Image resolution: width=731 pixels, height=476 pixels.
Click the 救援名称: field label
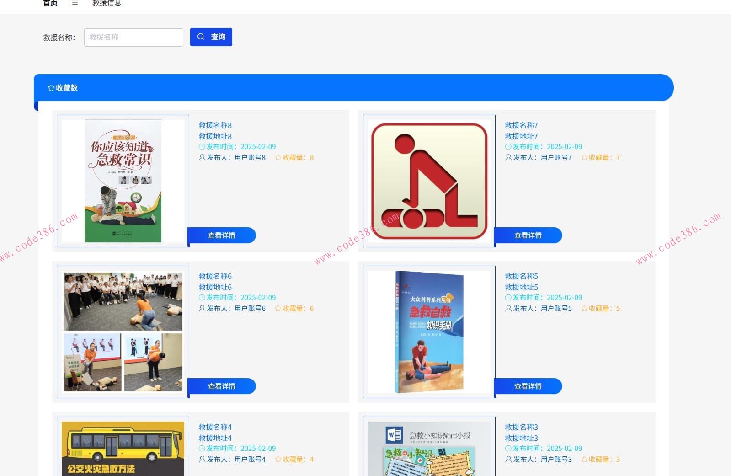(x=59, y=37)
